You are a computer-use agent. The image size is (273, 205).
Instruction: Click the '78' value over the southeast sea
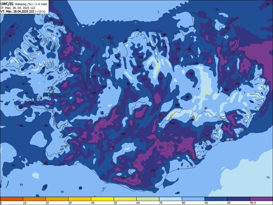tap(268, 177)
